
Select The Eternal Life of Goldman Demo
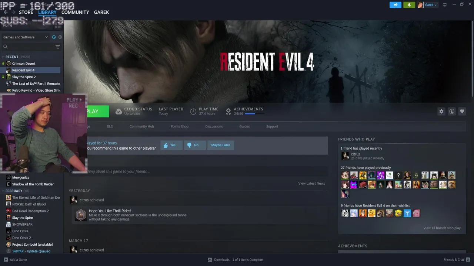(x=36, y=198)
